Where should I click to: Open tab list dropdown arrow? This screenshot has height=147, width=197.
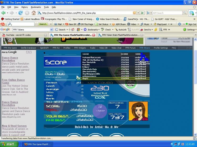[x=195, y=35]
